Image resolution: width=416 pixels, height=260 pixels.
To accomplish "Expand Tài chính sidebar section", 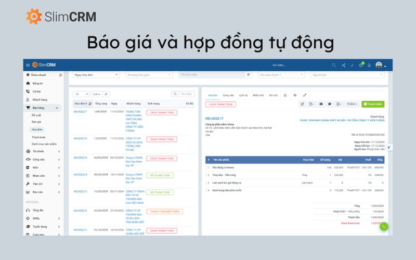I will click(x=43, y=151).
